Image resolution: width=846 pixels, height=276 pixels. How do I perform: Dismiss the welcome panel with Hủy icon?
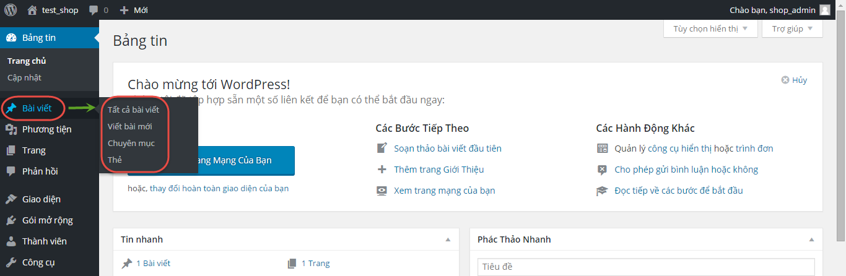[x=785, y=80]
